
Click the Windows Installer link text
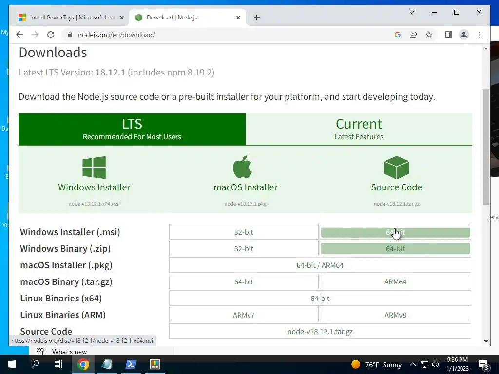point(94,187)
